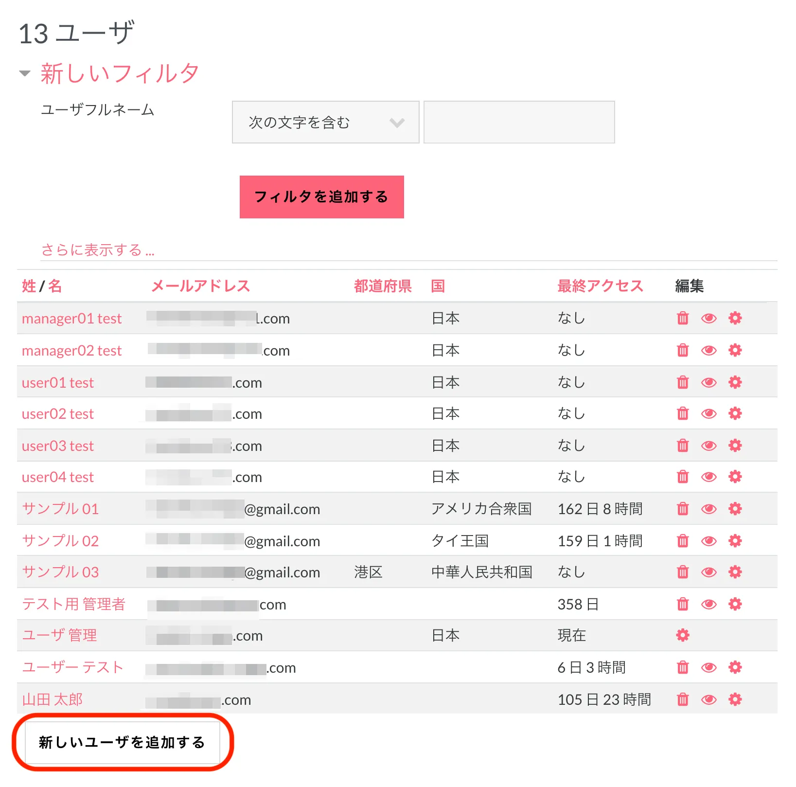Toggle eye visibility for manager02 test
The height and width of the screenshot is (787, 796).
pos(708,350)
